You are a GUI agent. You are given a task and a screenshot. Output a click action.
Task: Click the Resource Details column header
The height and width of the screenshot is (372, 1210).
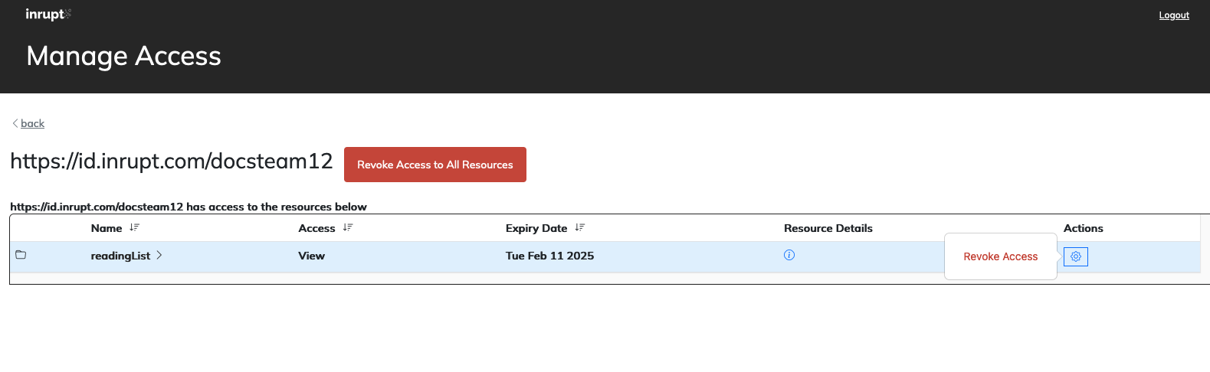pos(828,228)
